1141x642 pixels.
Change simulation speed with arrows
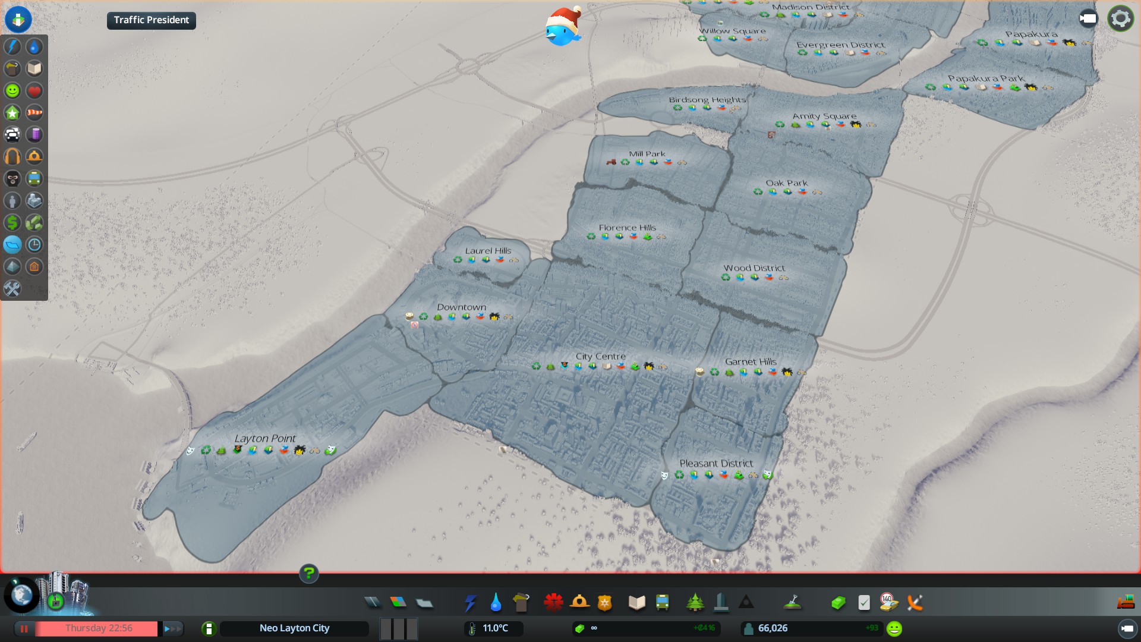pos(172,628)
